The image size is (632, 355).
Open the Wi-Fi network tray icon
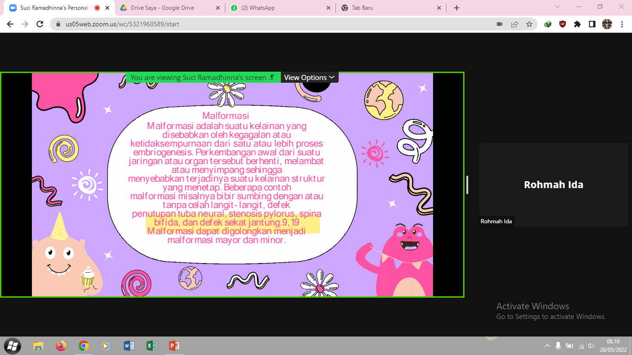[581, 346]
